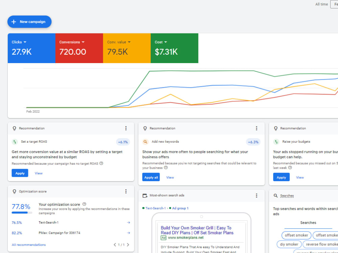Go to next page in optimization score card
This screenshot has width=338, height=253.
click(x=128, y=245)
